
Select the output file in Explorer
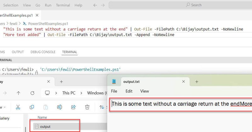point(70,127)
